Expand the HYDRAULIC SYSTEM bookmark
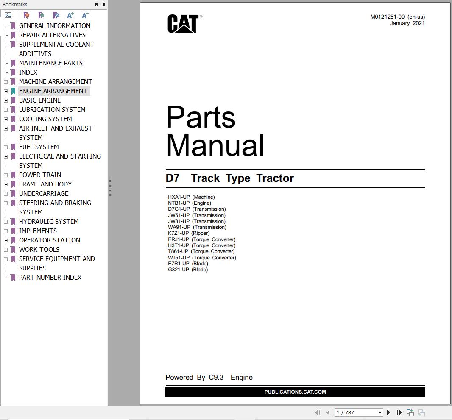The image size is (452, 420). click(x=6, y=222)
